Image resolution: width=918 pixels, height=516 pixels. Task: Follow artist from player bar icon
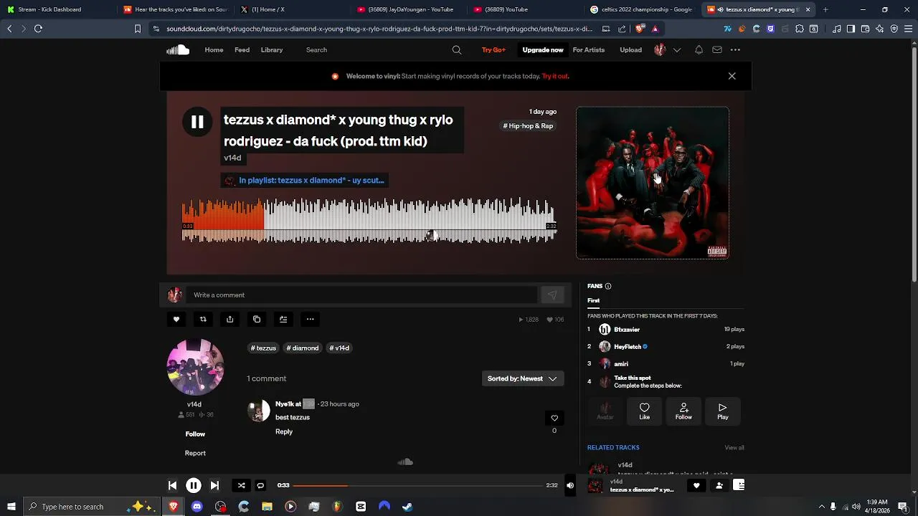coord(719,485)
